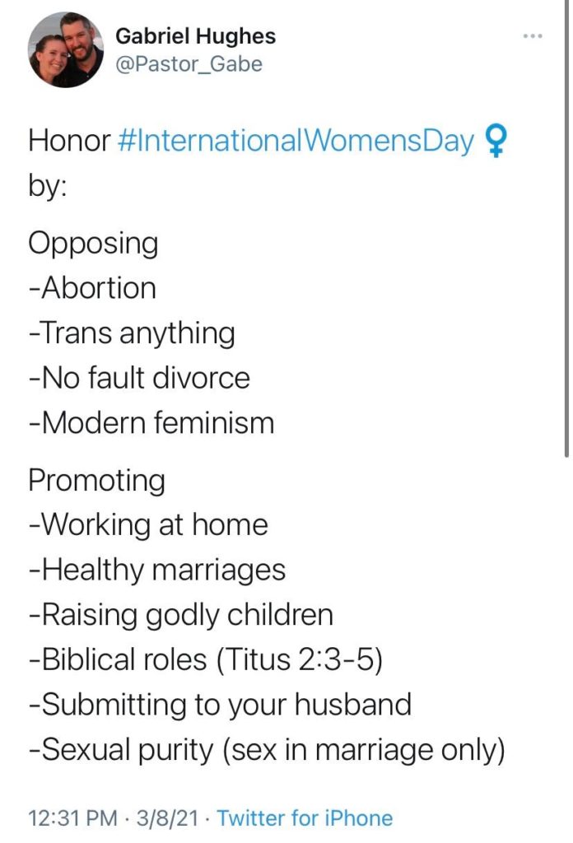Viewport: 573px width, 843px height.
Task: Visit the @Pastor_Gabe handle
Action: (x=189, y=64)
